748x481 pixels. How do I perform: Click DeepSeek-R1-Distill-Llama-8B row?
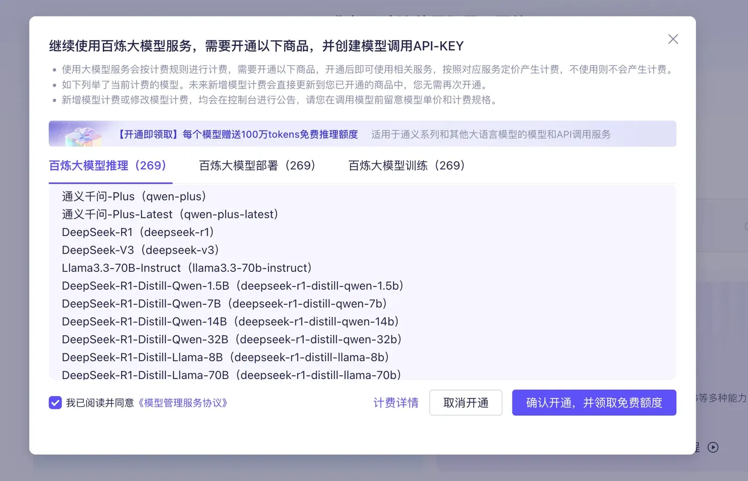225,357
